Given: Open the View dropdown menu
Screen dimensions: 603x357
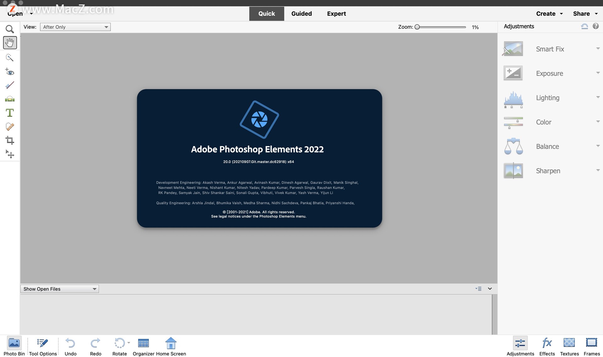Looking at the screenshot, I should click(75, 26).
